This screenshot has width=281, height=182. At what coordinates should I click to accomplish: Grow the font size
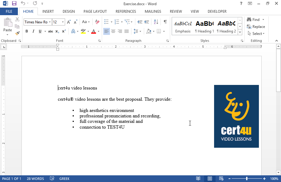(69, 22)
